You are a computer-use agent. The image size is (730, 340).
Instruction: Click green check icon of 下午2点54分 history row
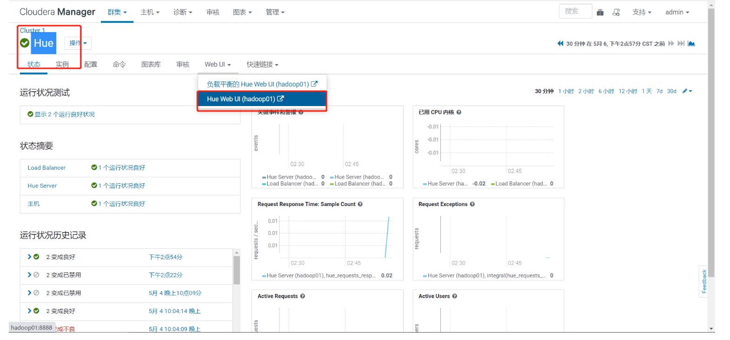pos(36,257)
